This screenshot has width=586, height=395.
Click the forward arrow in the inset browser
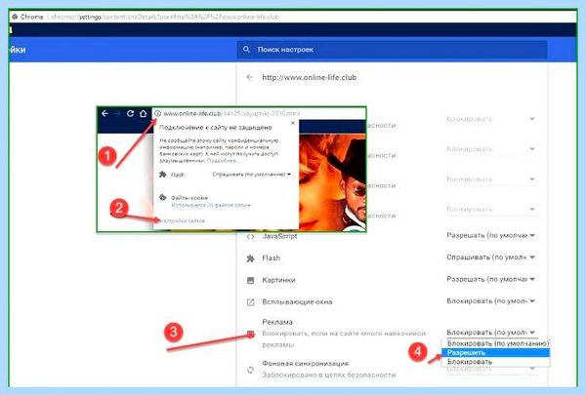(x=117, y=113)
